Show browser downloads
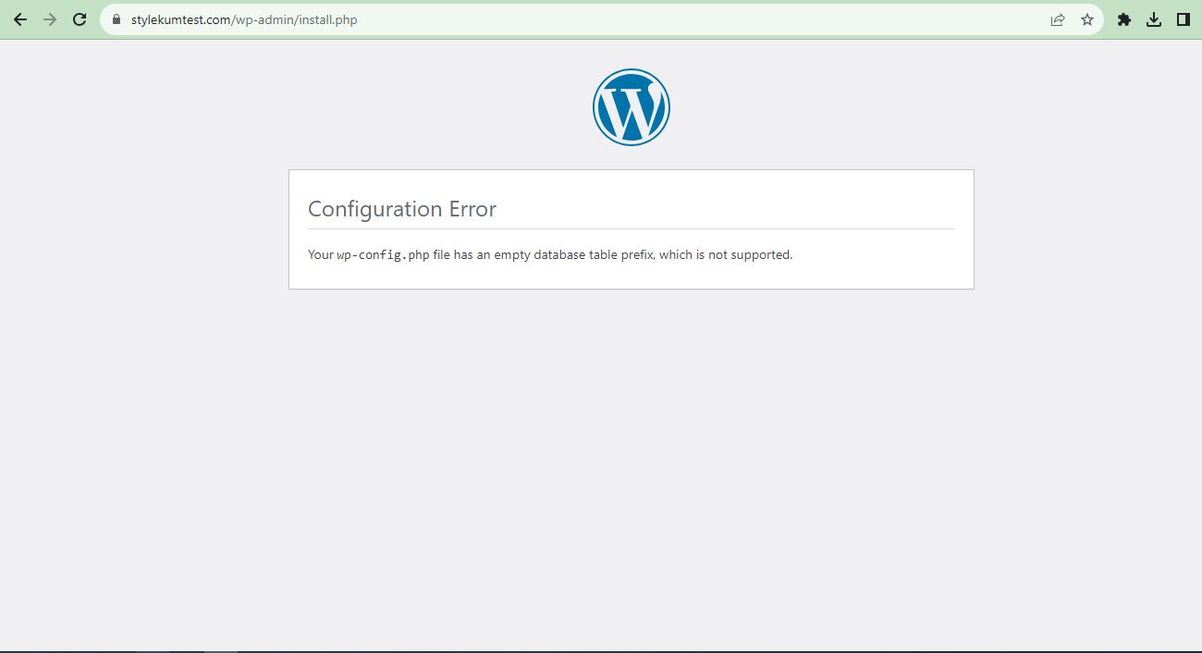1202x653 pixels. click(x=1154, y=19)
